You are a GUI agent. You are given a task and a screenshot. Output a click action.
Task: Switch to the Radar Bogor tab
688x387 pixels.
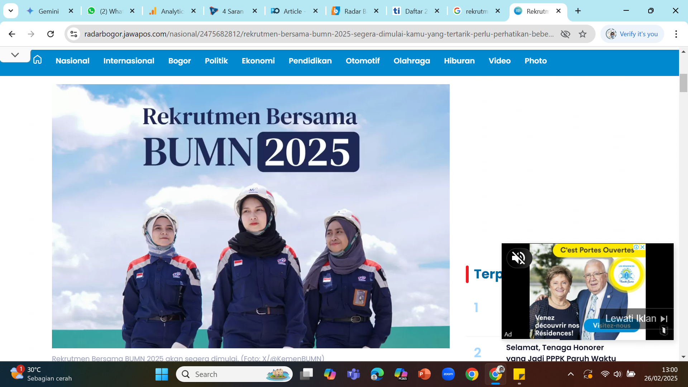[x=349, y=11]
